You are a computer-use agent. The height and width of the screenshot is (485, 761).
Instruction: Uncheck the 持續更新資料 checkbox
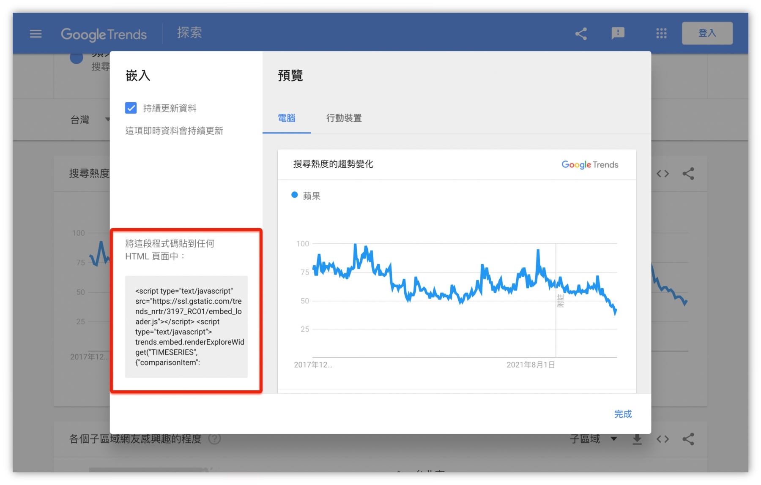click(x=131, y=108)
